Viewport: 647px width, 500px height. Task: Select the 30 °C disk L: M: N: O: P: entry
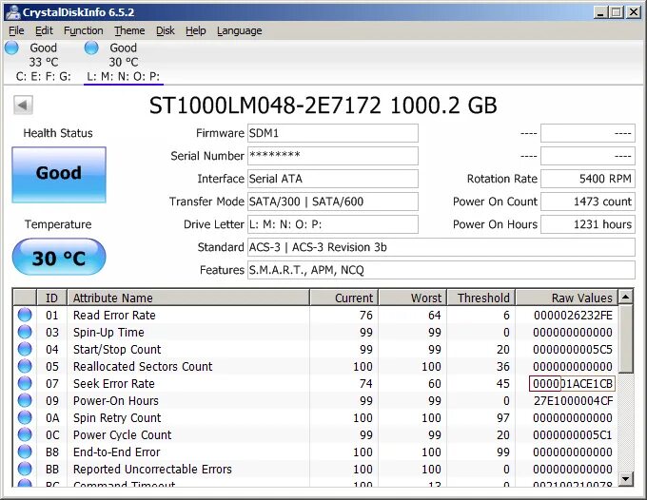pos(124,62)
